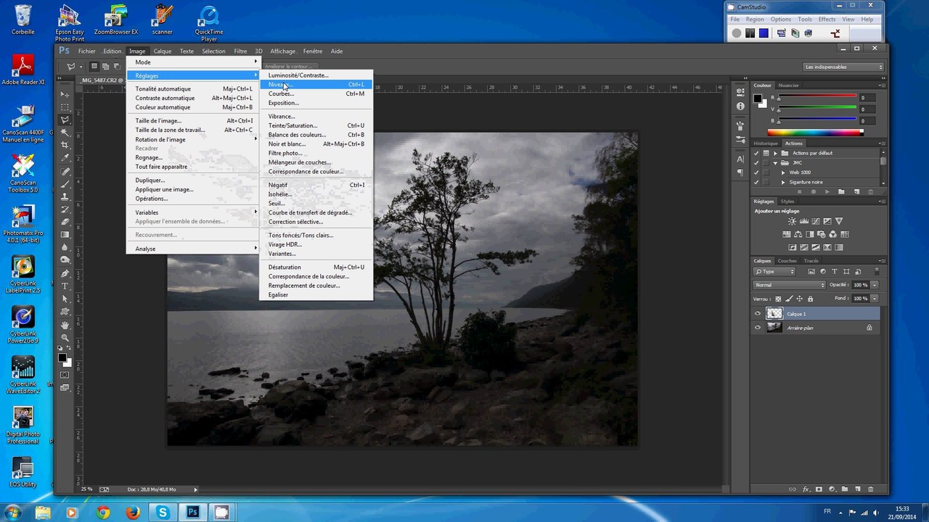Viewport: 929px width, 522px height.
Task: Hide the Calque 1 layer
Action: [x=758, y=314]
